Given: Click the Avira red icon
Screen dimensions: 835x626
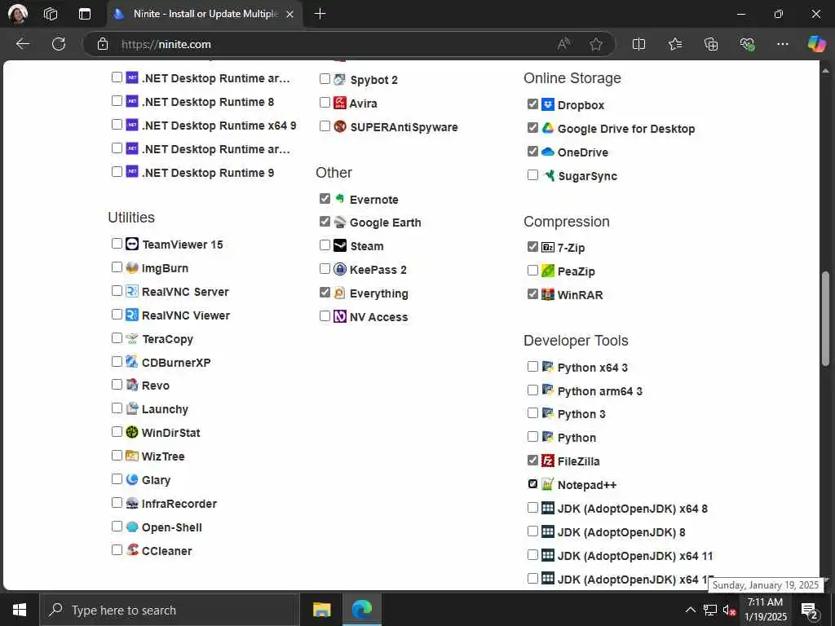Looking at the screenshot, I should [340, 103].
